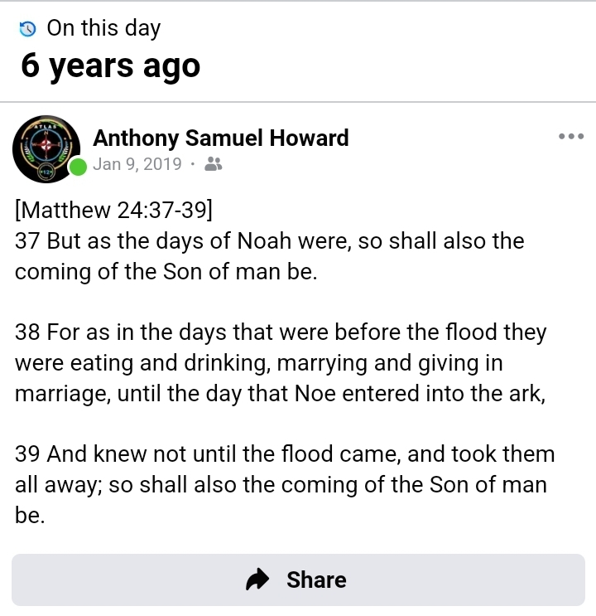Tap the On this day label
Viewport: 596px width, 616px height.
click(x=103, y=28)
